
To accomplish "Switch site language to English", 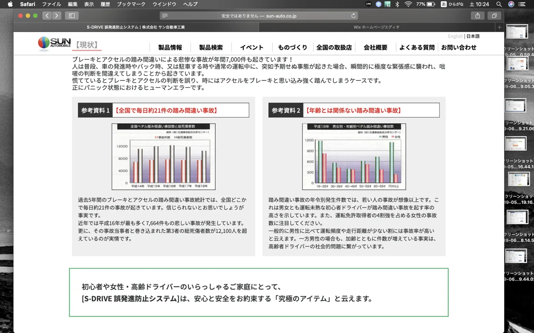I will 455,36.
